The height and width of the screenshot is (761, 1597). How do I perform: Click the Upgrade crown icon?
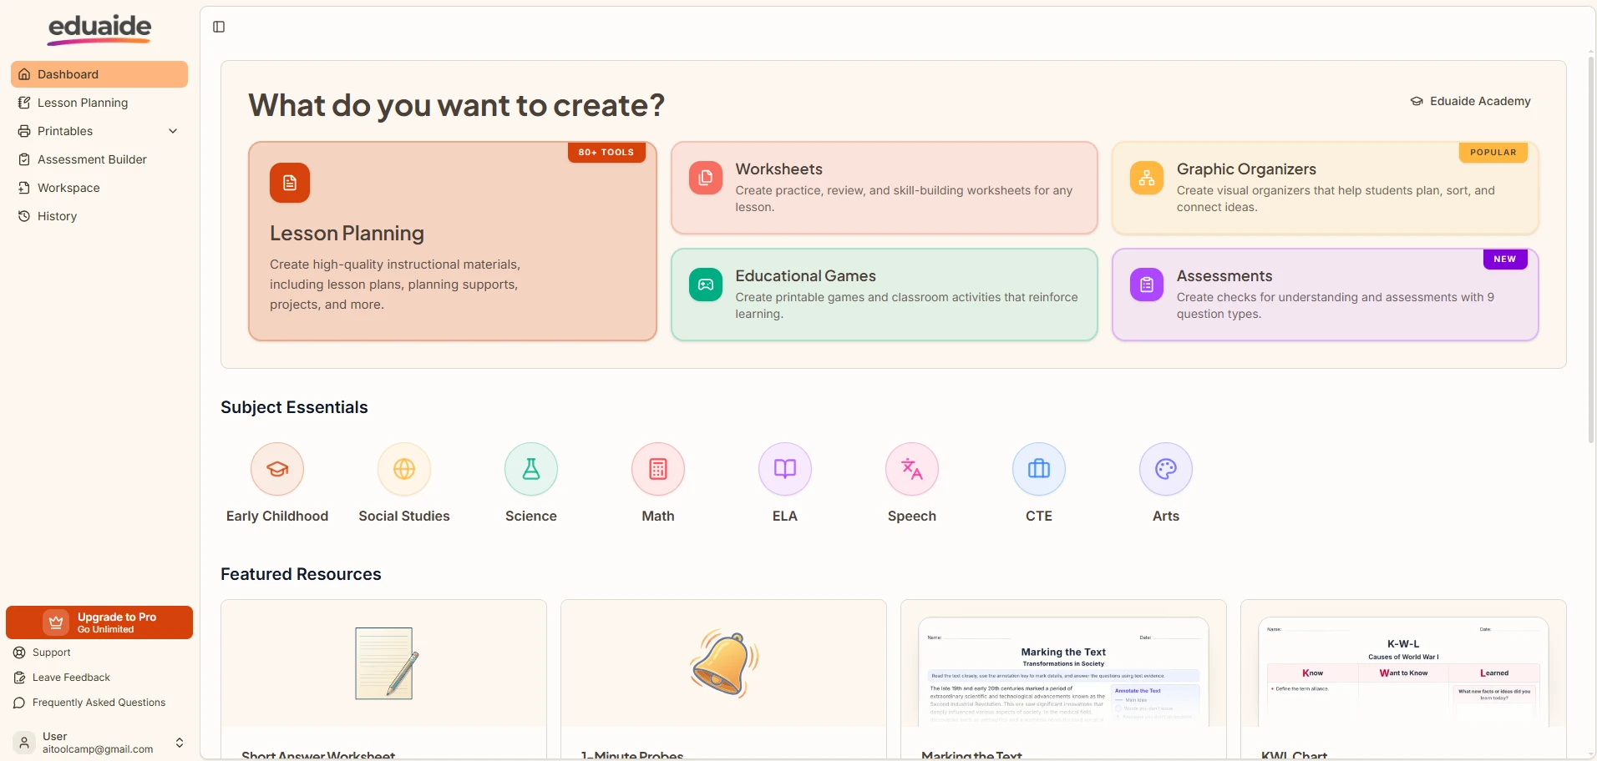[x=56, y=622]
